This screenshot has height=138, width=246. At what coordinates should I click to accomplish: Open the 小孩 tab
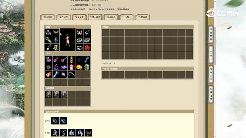(x=127, y=17)
